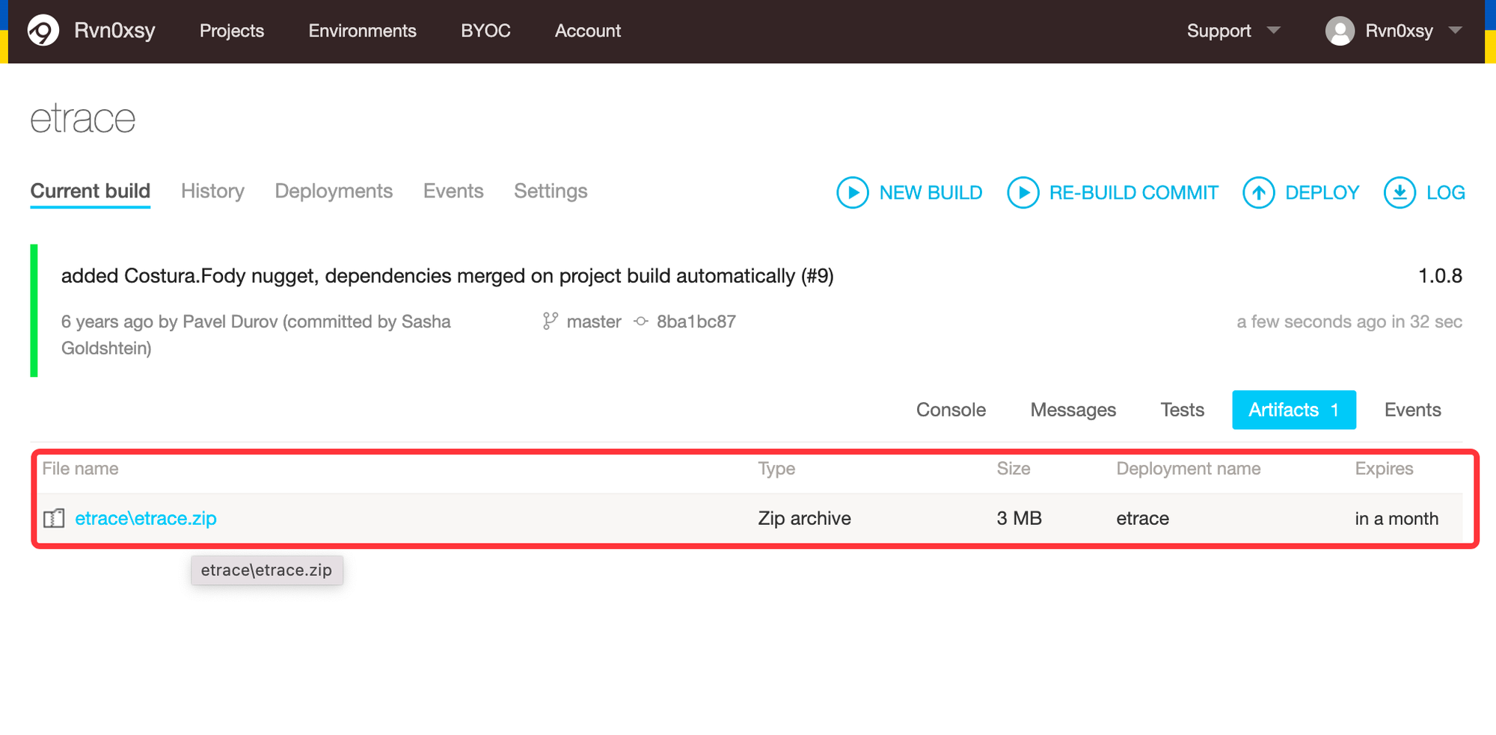The width and height of the screenshot is (1496, 735).
Task: Click the Deploy upload arrow icon
Action: pyautogui.click(x=1258, y=193)
